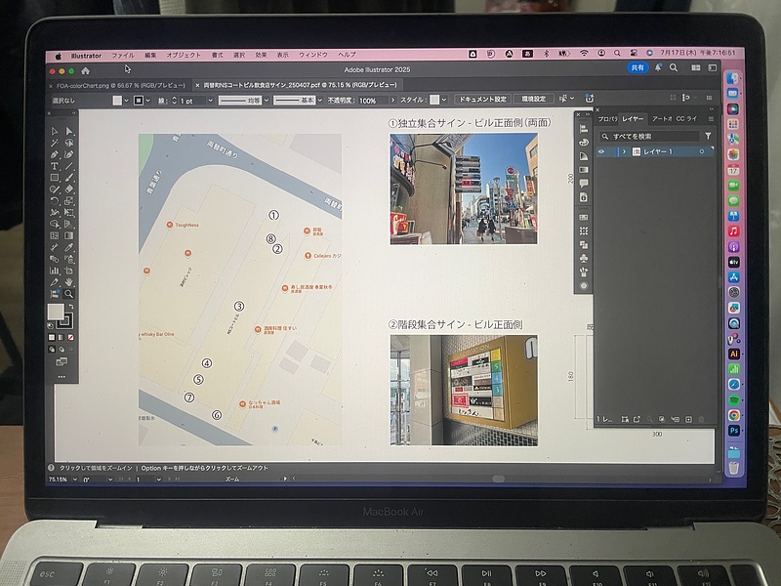This screenshot has height=586, width=781.
Task: Toggle the target circle of レイヤー 1
Action: (701, 152)
